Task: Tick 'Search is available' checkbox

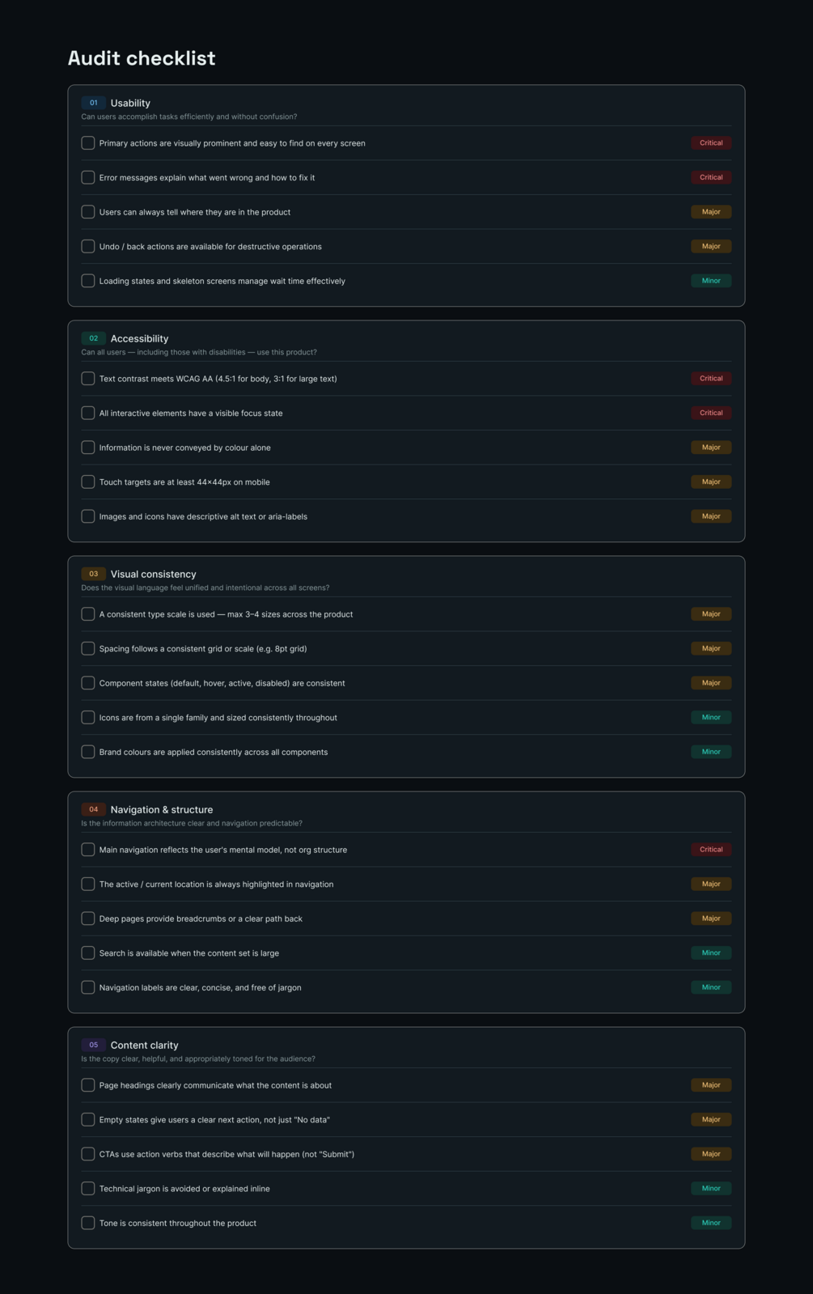Action: click(x=88, y=953)
